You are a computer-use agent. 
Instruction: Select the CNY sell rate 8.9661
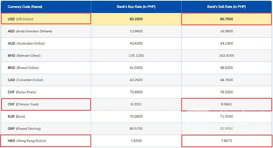(226, 104)
